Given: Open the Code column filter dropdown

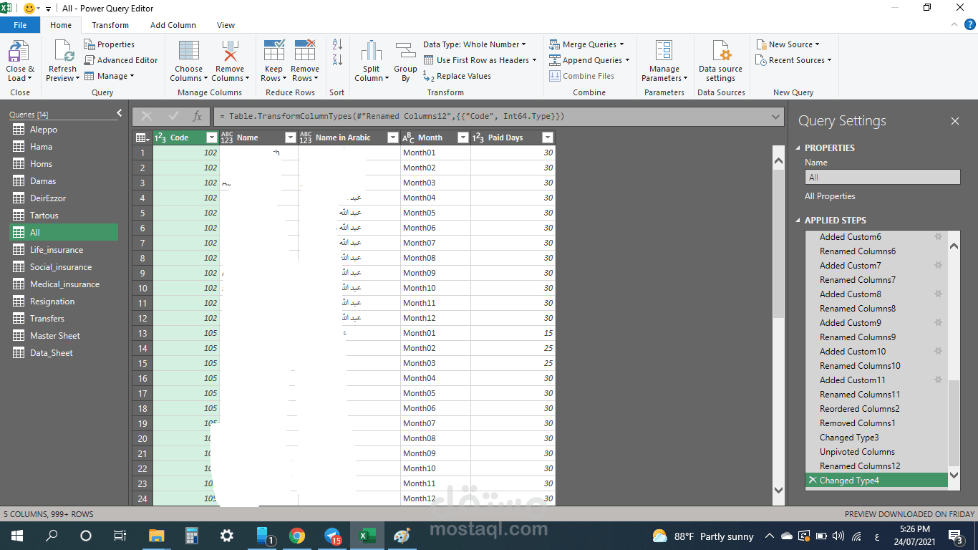Looking at the screenshot, I should (211, 137).
